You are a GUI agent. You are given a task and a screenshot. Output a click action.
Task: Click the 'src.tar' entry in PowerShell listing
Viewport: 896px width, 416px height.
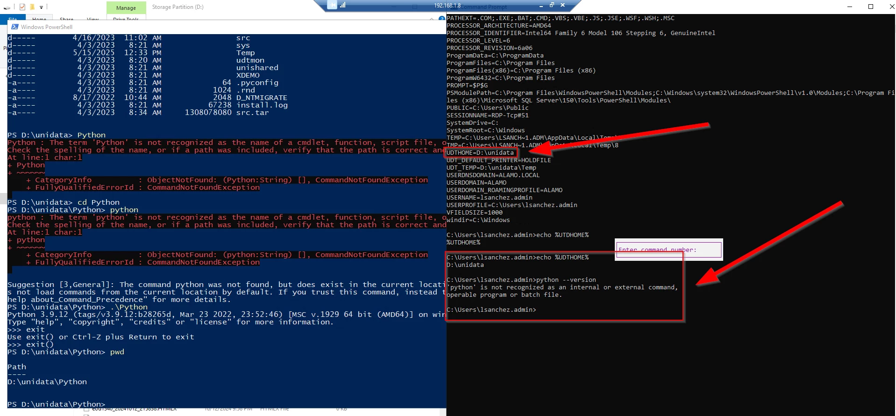pos(252,113)
